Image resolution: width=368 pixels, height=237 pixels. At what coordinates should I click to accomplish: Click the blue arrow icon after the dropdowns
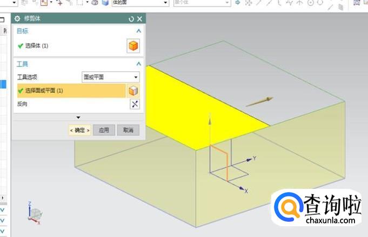[238, 2]
